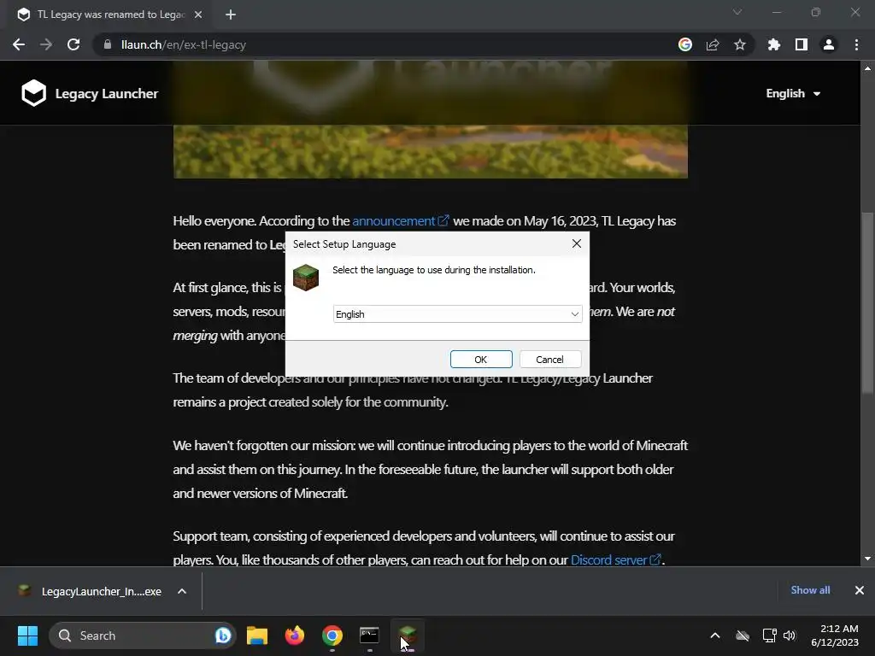Click the volume speaker tray icon
The width and height of the screenshot is (875, 656).
coord(789,635)
